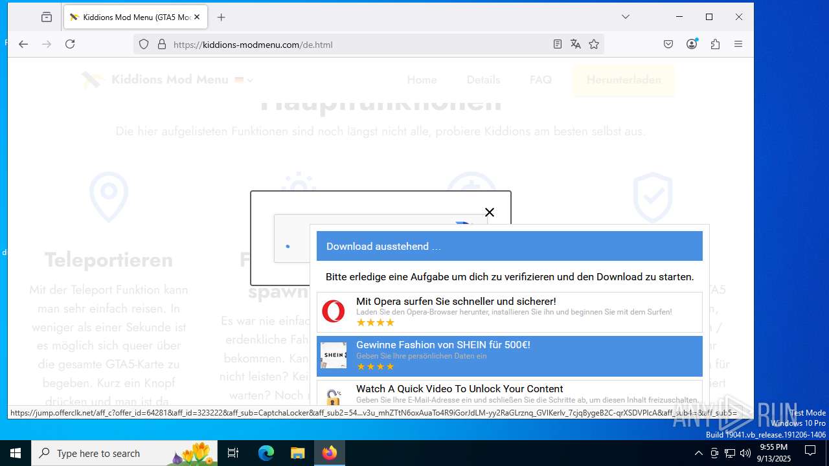This screenshot has width=829, height=466.
Task: Select the SHEIN 500€ fashion offer
Action: click(x=510, y=356)
